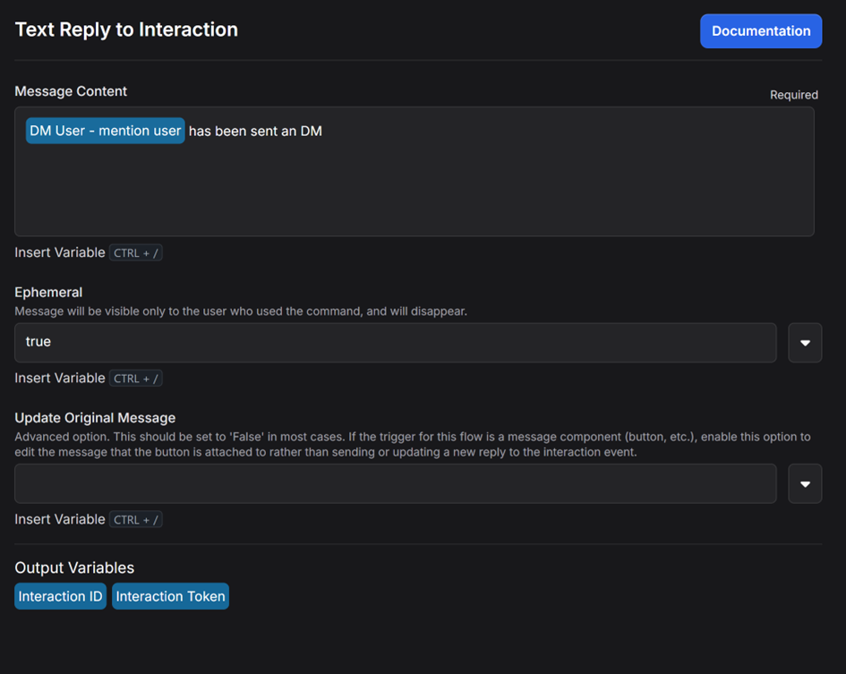
Task: Select the DM User mention variable chip
Action: coord(106,131)
